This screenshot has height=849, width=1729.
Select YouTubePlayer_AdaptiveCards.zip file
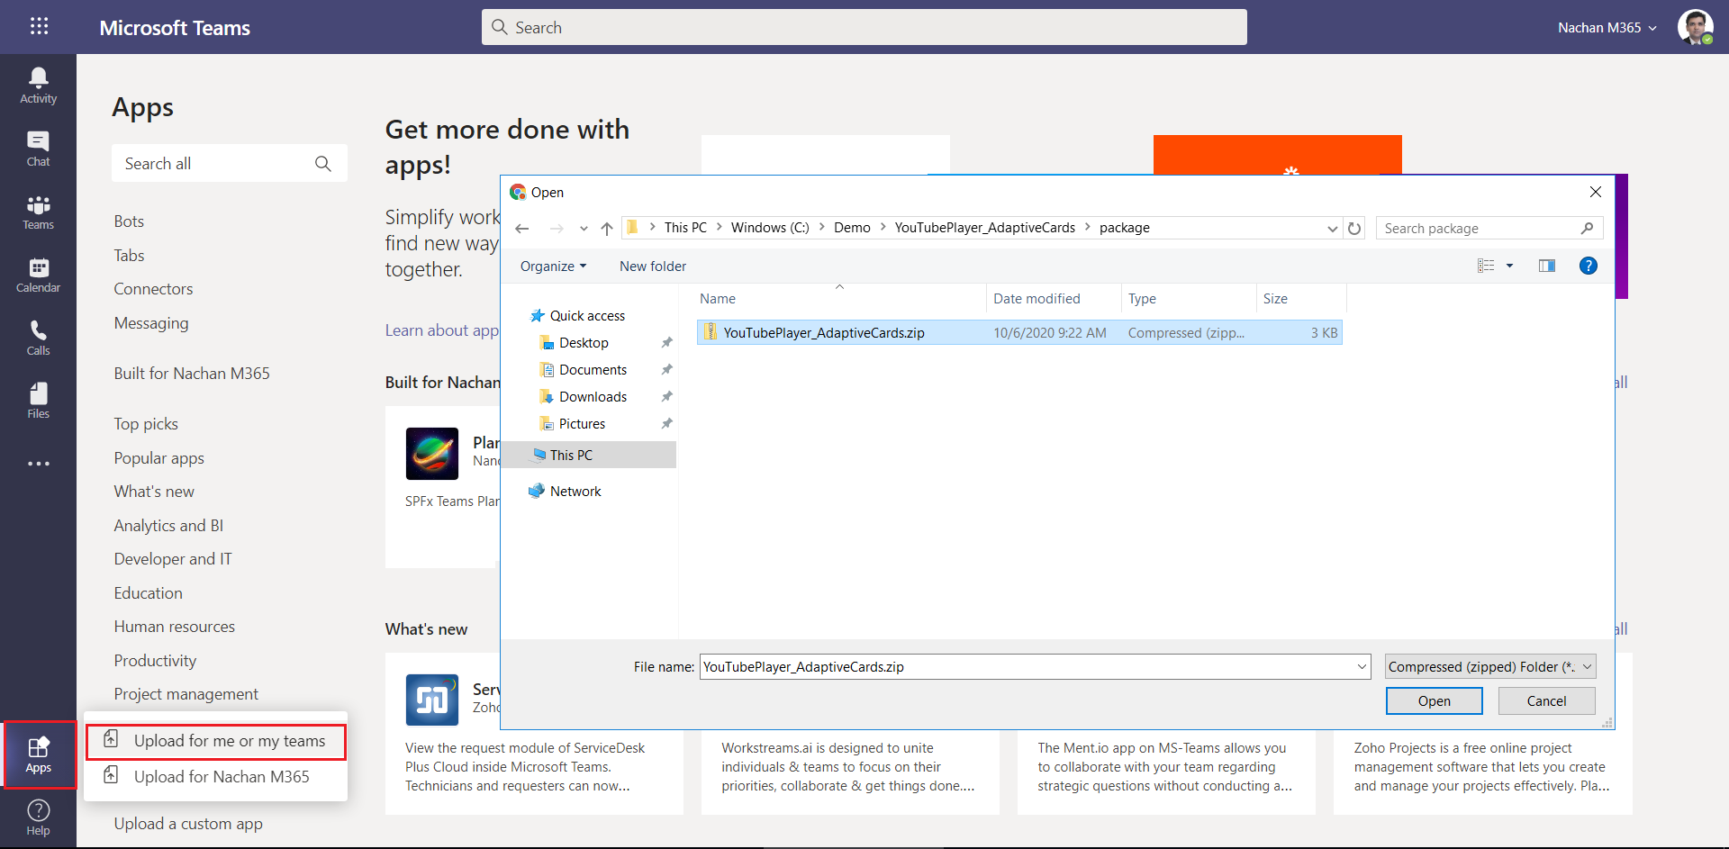pyautogui.click(x=823, y=333)
